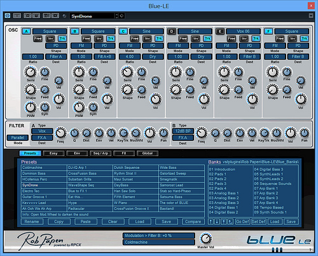
Task: Click the plugin power bypass icon
Action: pos(8,16)
